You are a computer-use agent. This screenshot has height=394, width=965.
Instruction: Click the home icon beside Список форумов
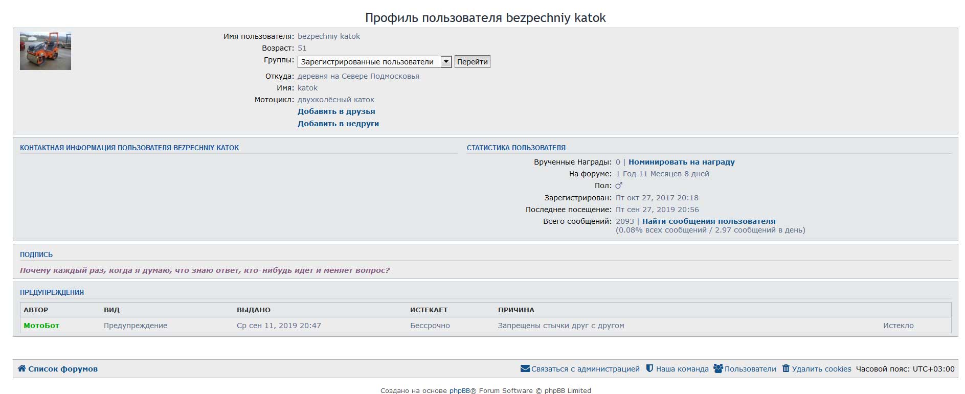[x=21, y=368]
